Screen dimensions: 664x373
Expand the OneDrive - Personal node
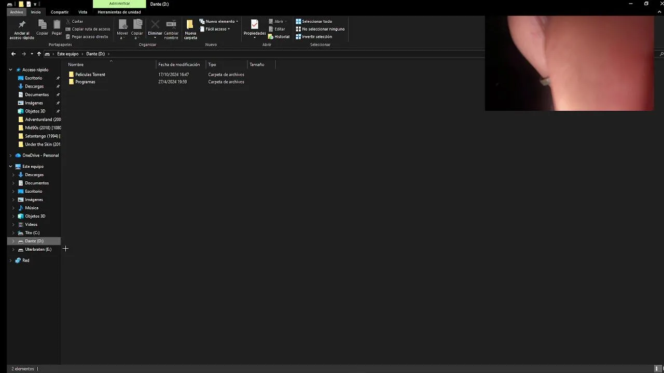(x=10, y=155)
